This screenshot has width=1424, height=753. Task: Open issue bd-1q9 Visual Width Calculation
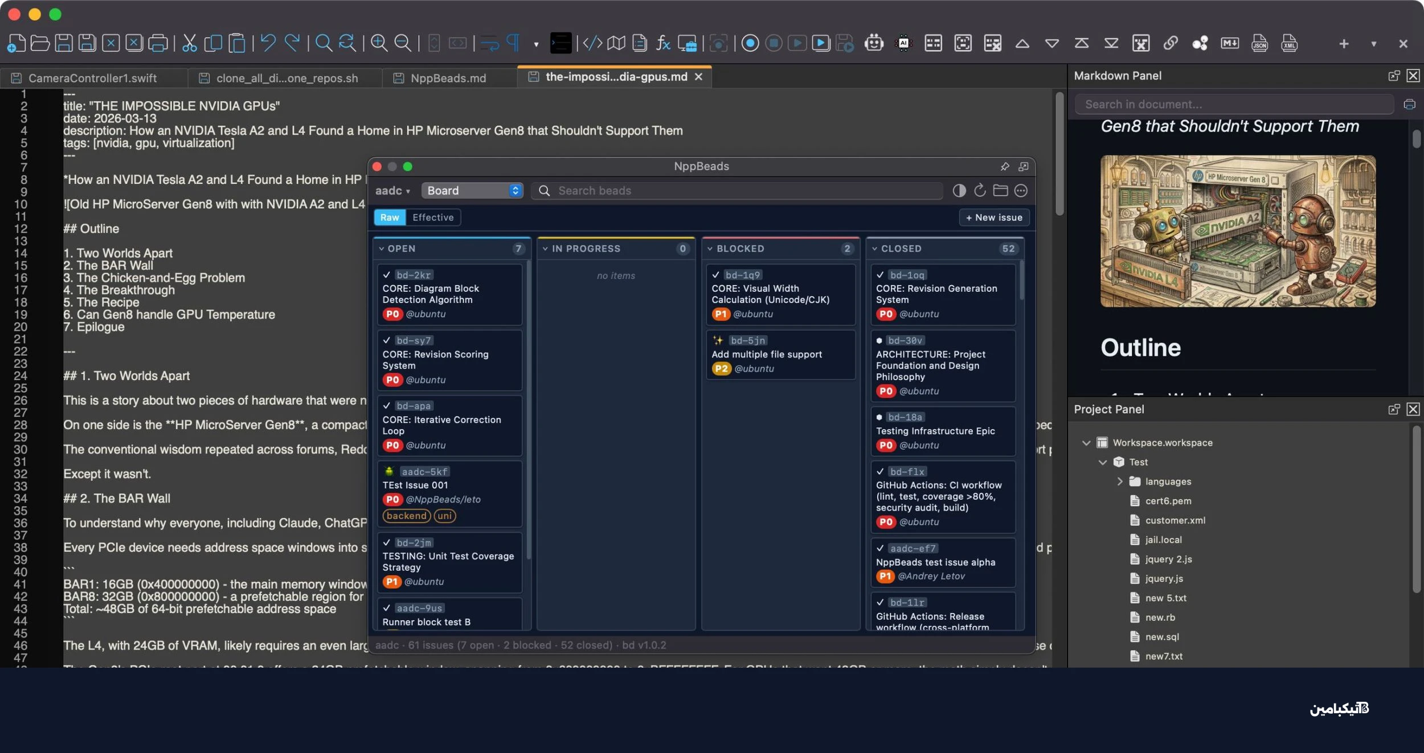click(780, 294)
